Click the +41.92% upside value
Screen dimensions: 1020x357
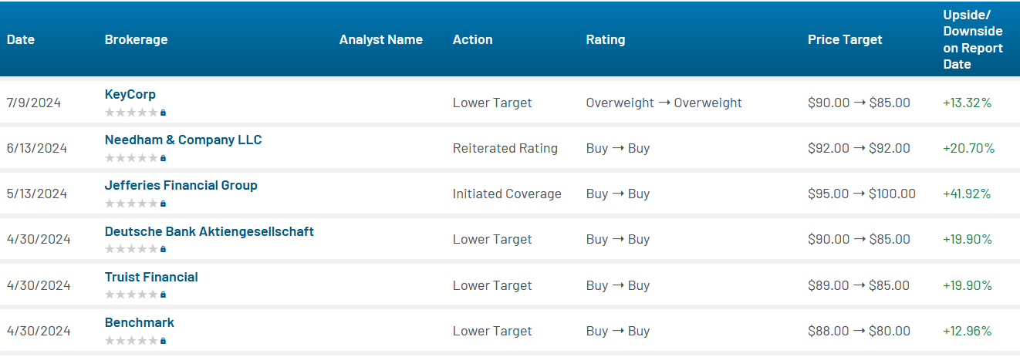pyautogui.click(x=967, y=194)
